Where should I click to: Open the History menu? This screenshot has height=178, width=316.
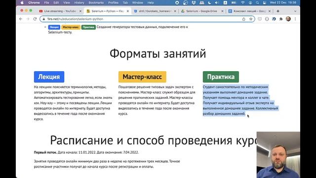pyautogui.click(x=79, y=2)
